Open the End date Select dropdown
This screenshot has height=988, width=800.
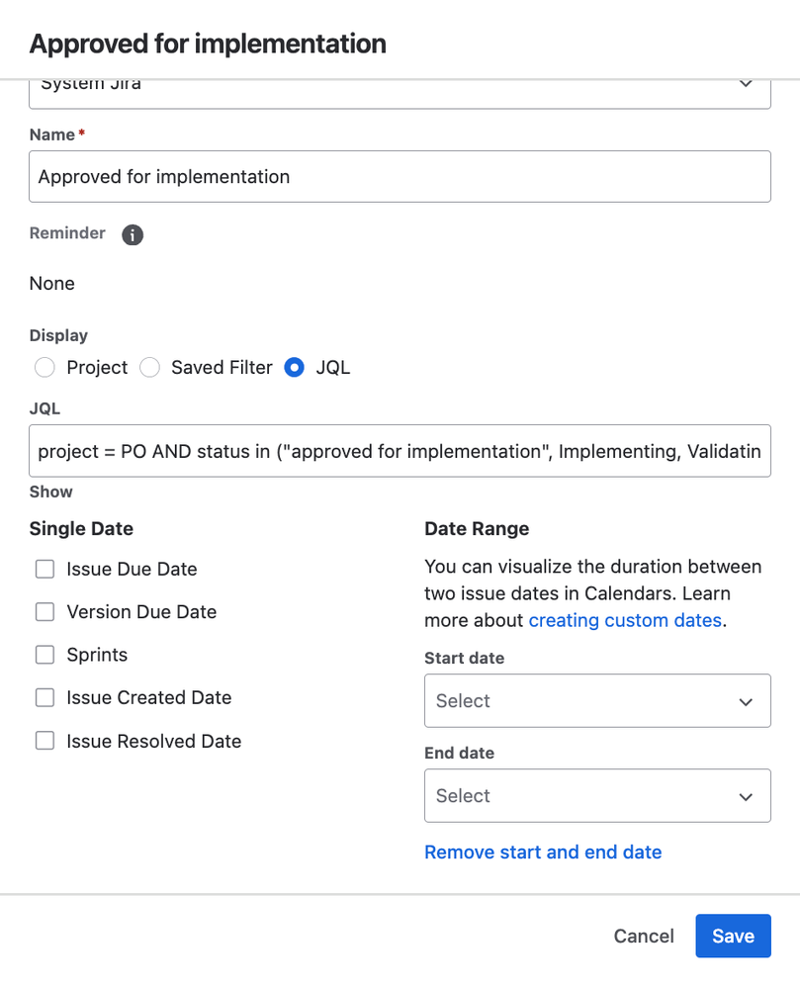click(x=597, y=796)
